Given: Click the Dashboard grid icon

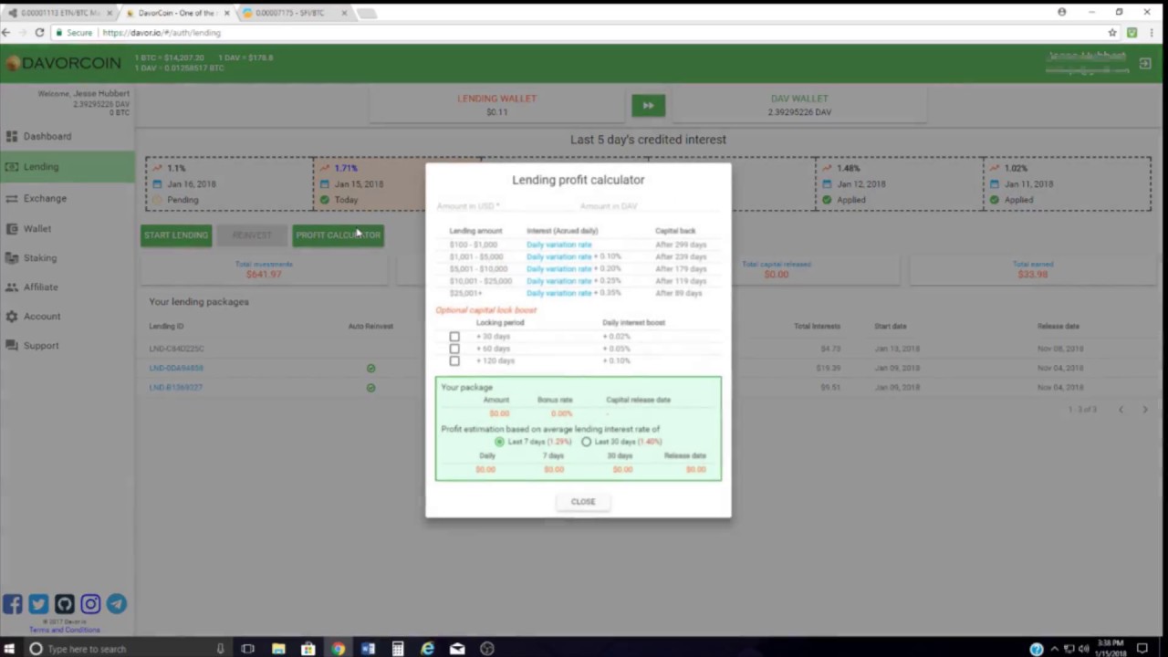Looking at the screenshot, I should (x=12, y=136).
